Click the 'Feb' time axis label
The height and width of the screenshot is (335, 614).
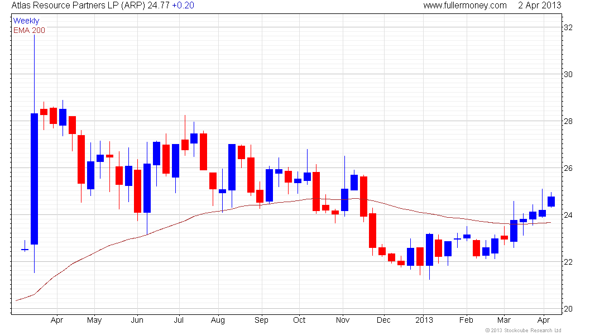coord(466,320)
